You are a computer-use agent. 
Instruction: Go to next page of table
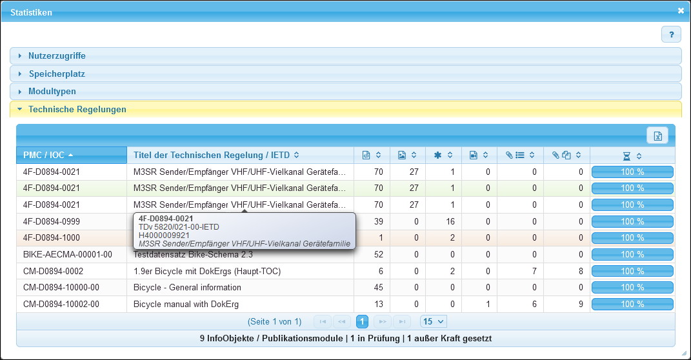[383, 322]
